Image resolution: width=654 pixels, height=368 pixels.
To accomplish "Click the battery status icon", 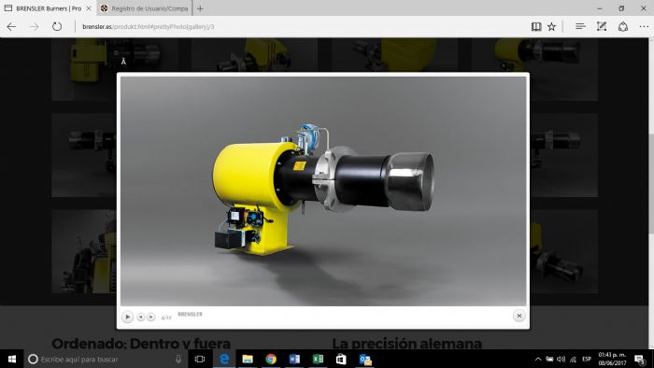I will (549, 359).
